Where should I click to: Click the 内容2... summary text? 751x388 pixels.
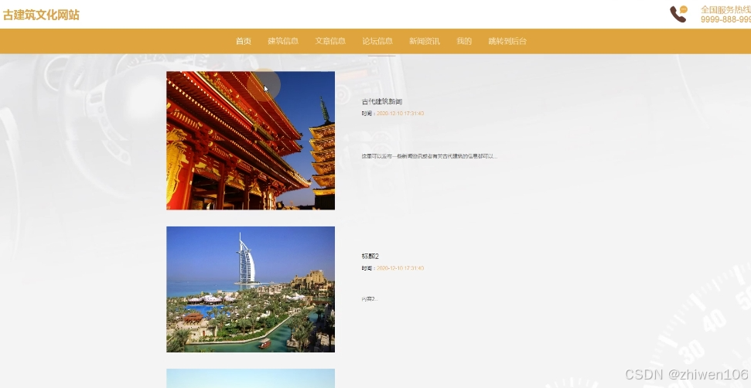(x=370, y=299)
